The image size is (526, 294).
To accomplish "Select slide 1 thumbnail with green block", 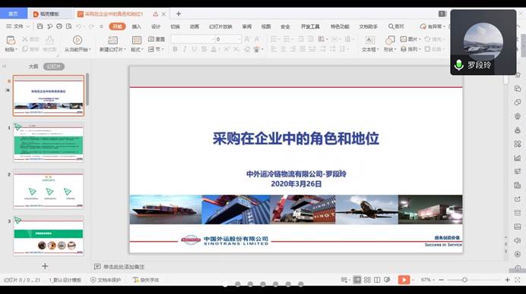I will pyautogui.click(x=49, y=142).
